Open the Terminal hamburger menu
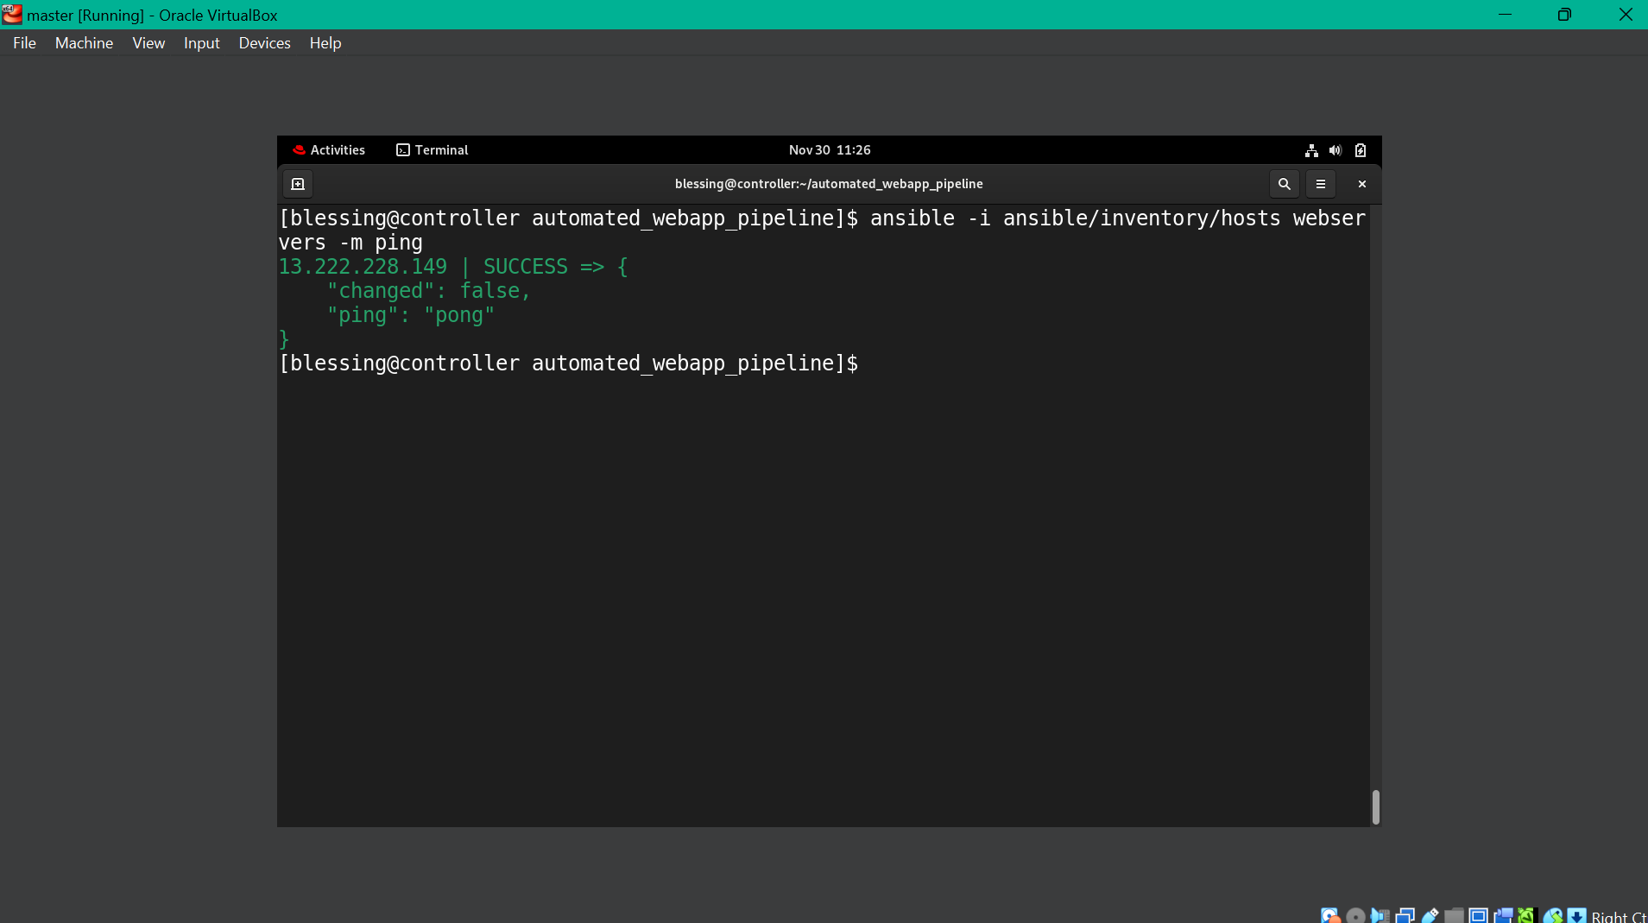This screenshot has width=1648, height=923. [1320, 183]
